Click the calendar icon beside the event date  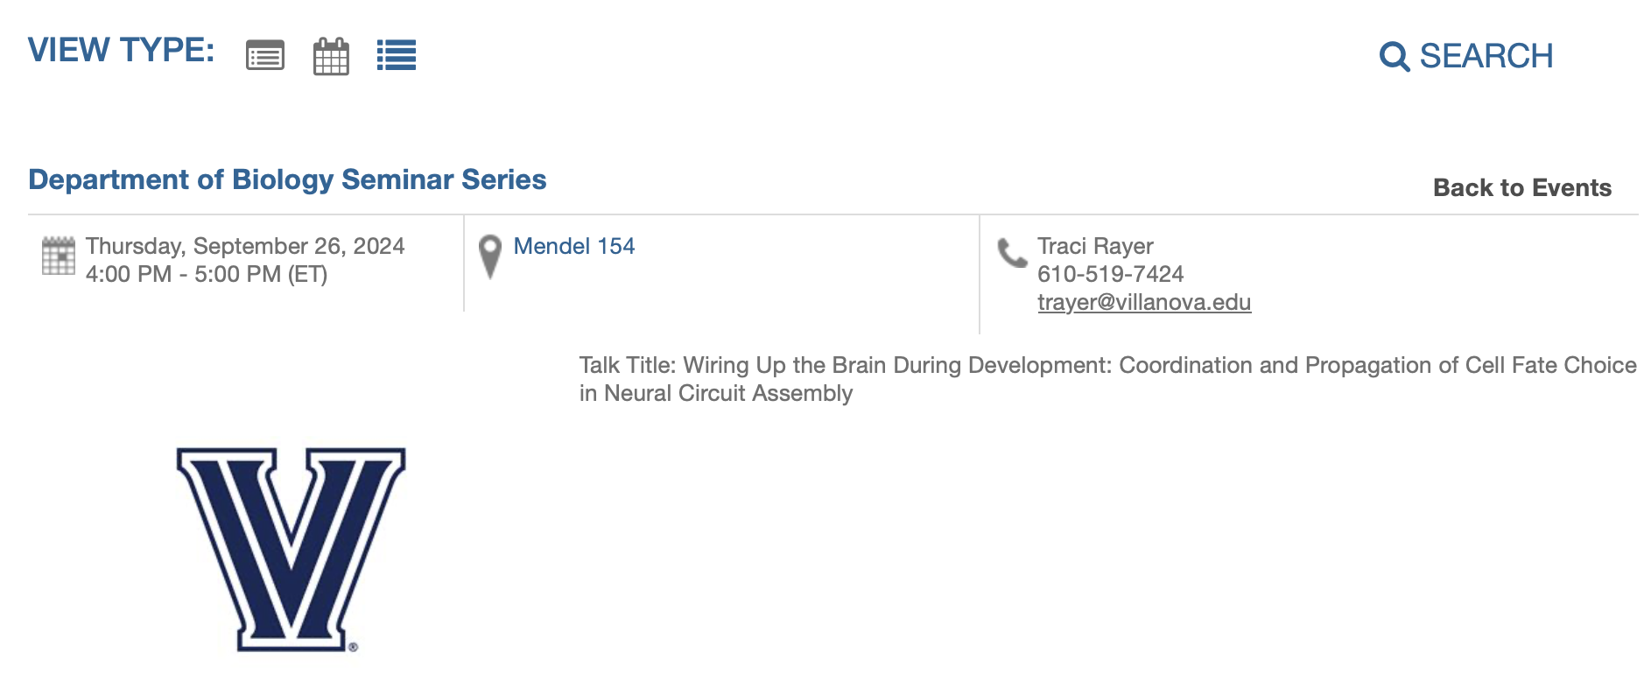click(59, 256)
